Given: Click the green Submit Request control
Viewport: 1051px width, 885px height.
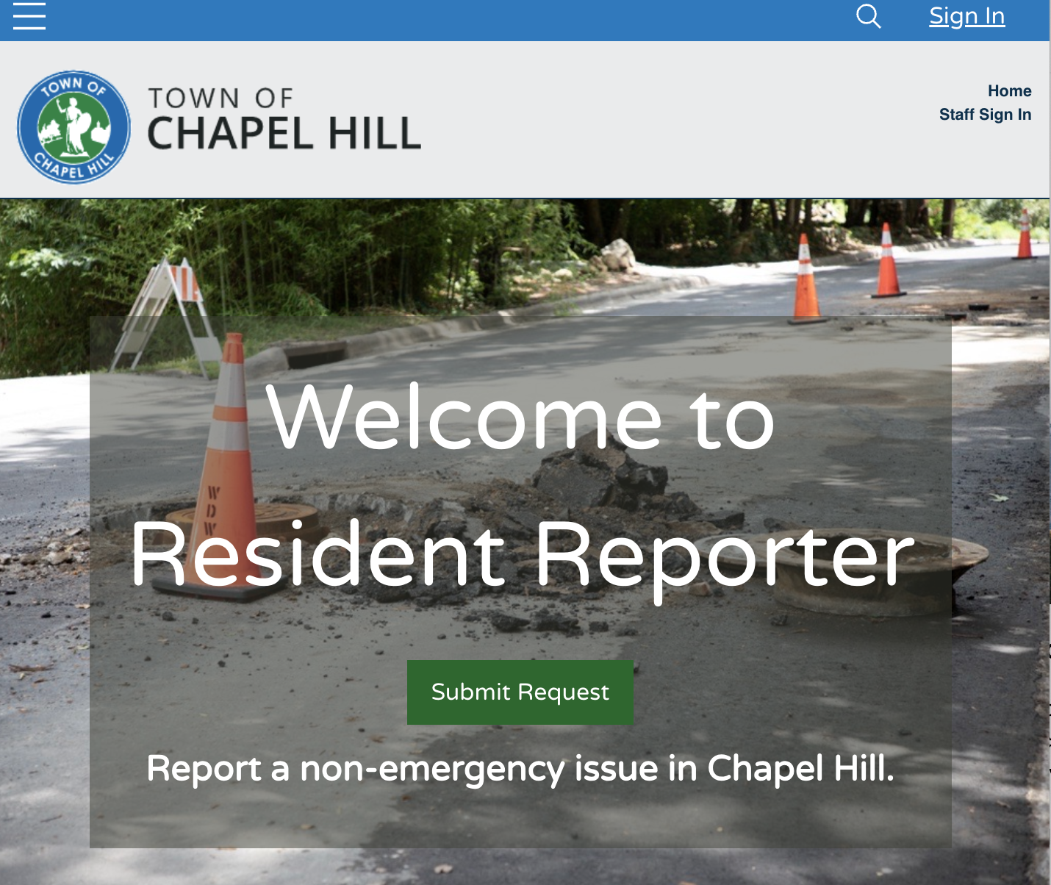Looking at the screenshot, I should click(x=520, y=692).
